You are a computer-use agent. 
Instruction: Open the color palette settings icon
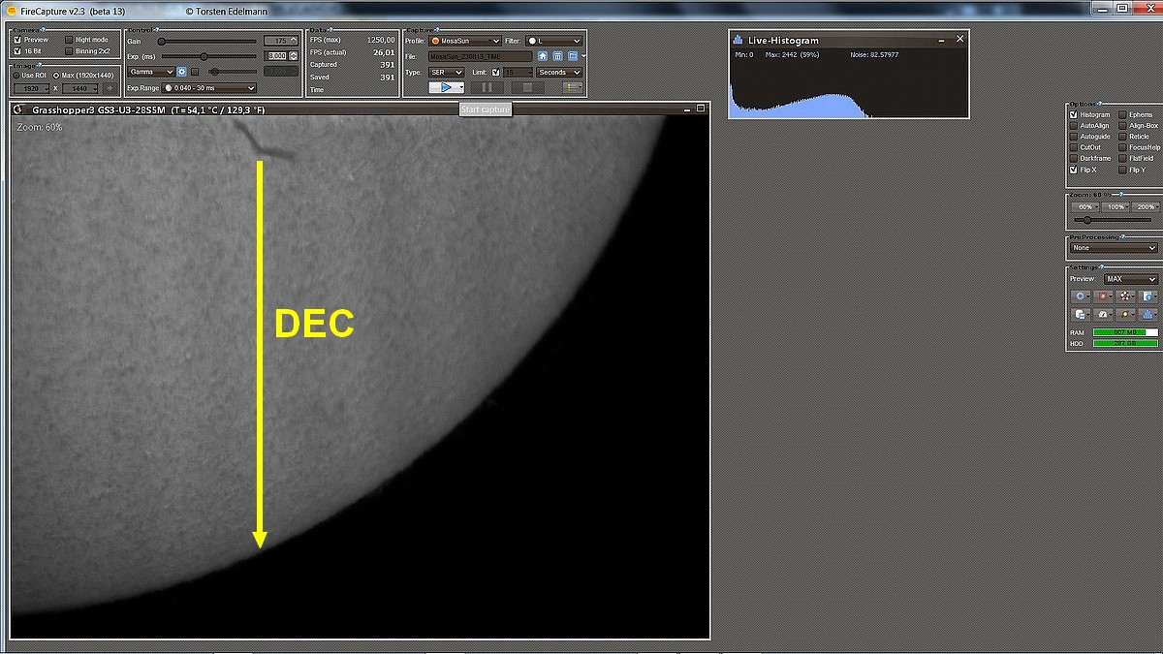(x=1126, y=296)
